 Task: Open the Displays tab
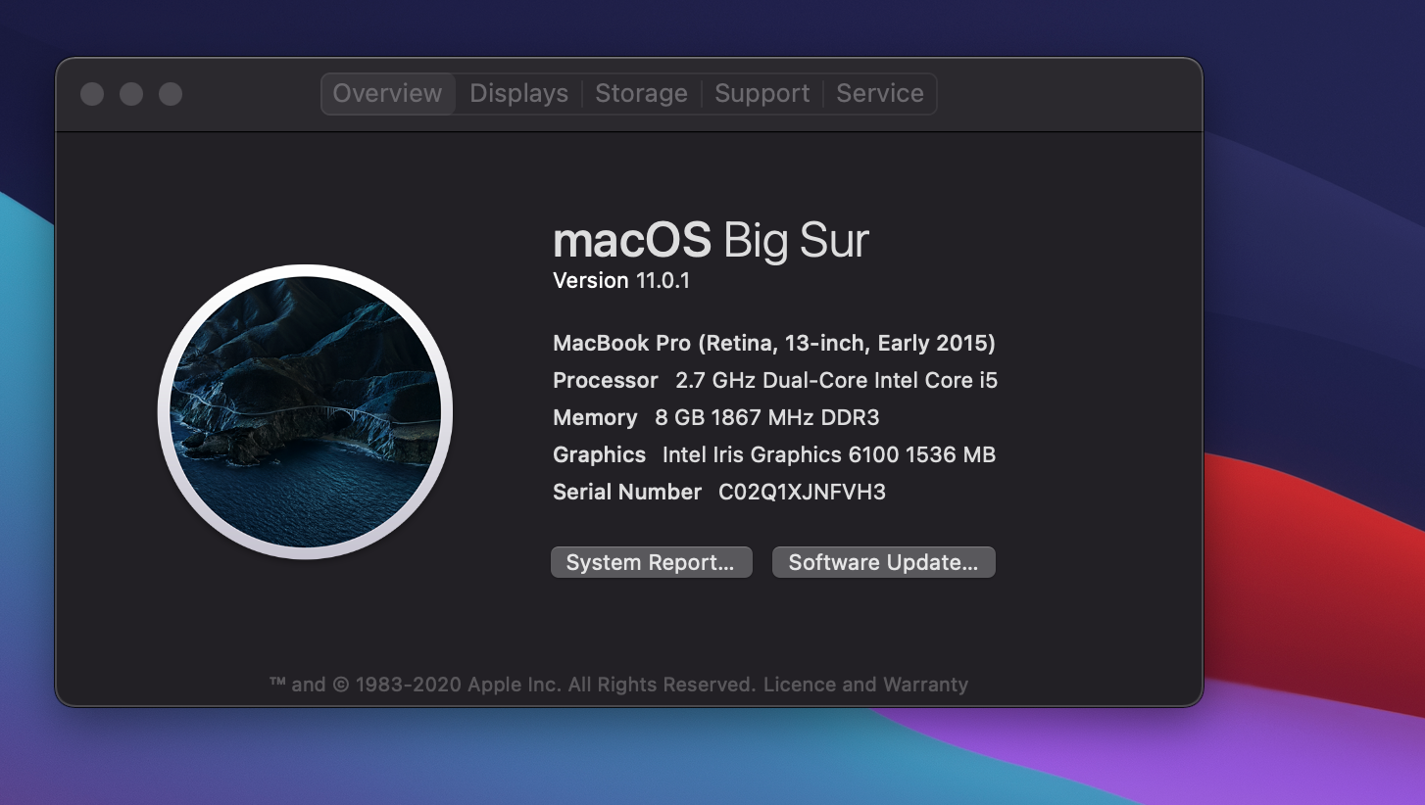point(518,93)
